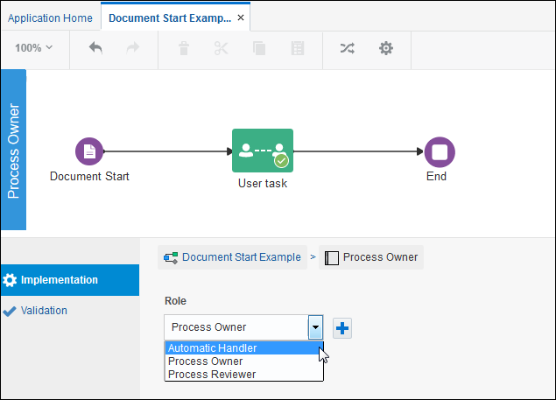This screenshot has height=400, width=556.
Task: Click the Document Start Example breadcrumb link
Action: [x=241, y=257]
